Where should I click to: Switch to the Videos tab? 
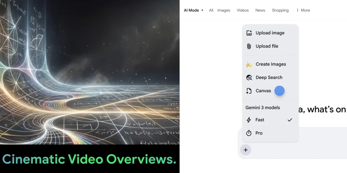pyautogui.click(x=243, y=10)
